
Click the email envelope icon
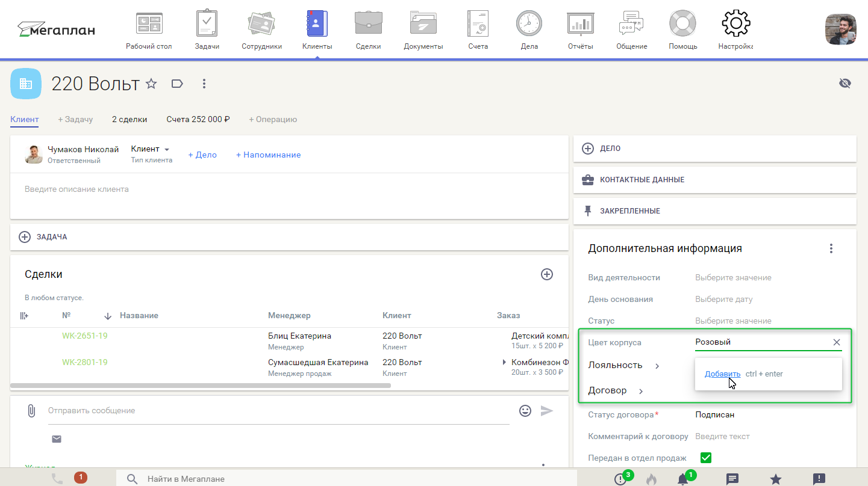(57, 439)
